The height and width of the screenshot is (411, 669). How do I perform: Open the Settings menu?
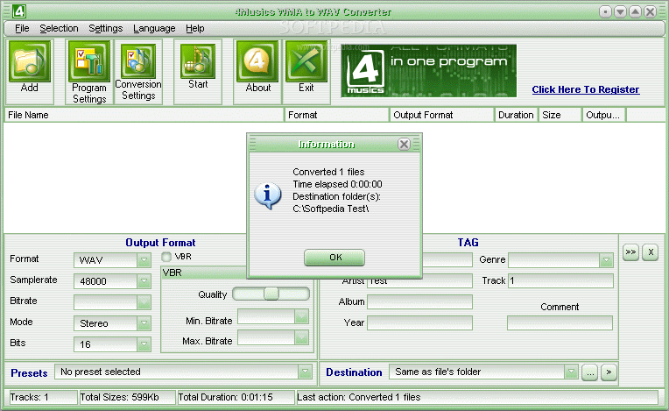105,29
